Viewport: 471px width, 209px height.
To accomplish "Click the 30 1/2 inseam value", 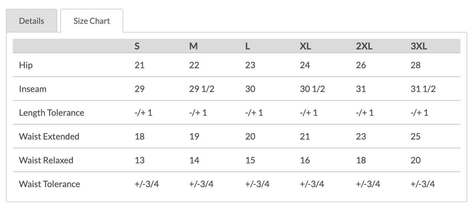I will coord(312,89).
